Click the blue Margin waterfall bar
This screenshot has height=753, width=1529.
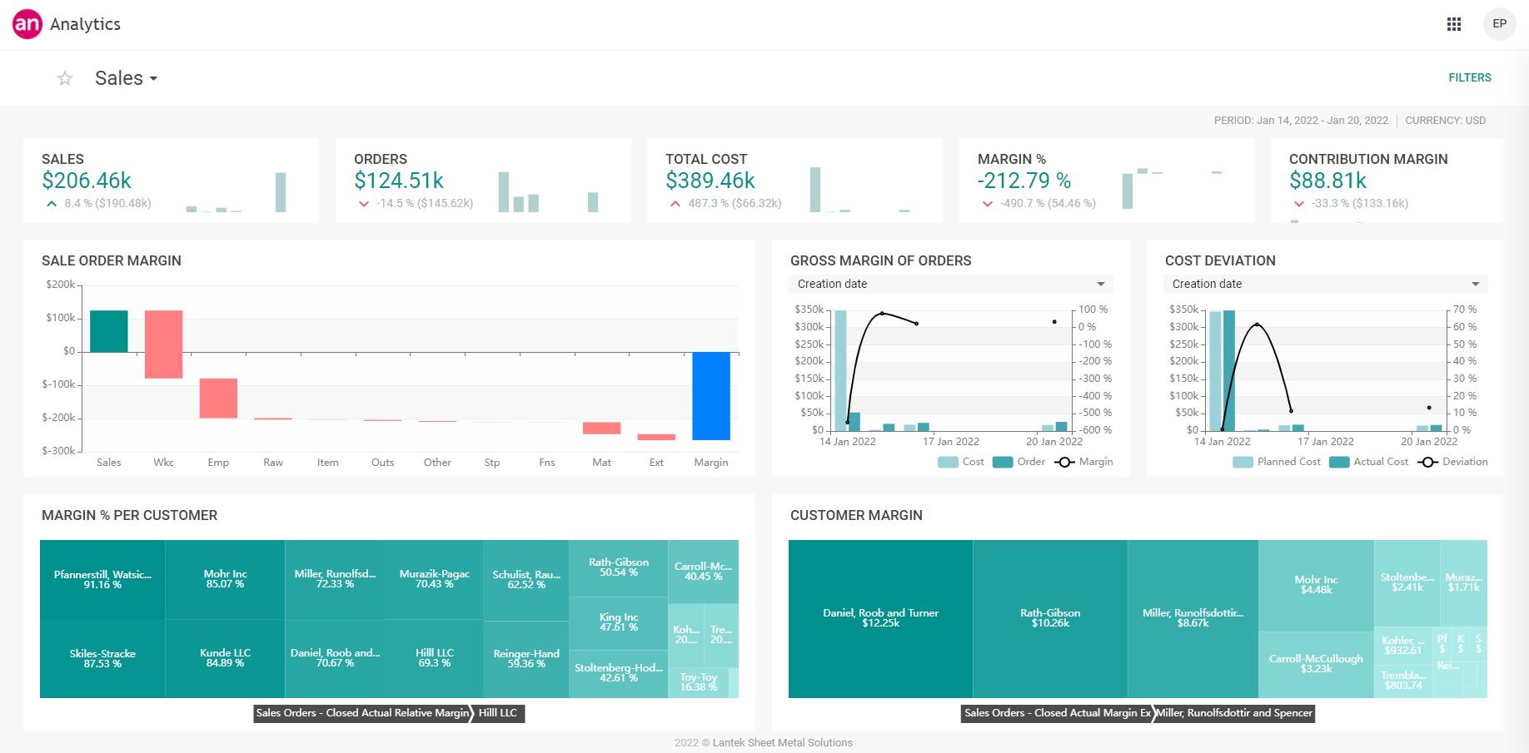[711, 395]
